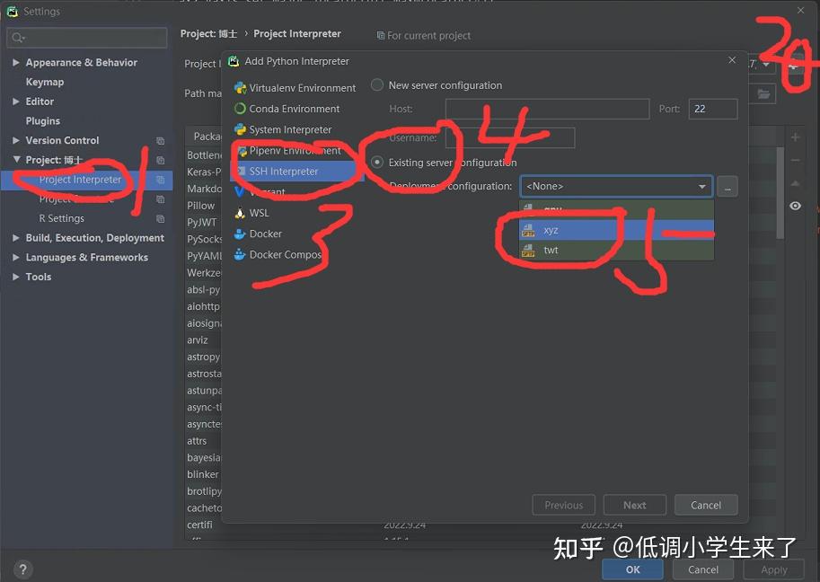Click the upgrade arrow icon on packages panel
Image resolution: width=820 pixels, height=582 pixels.
[x=794, y=182]
